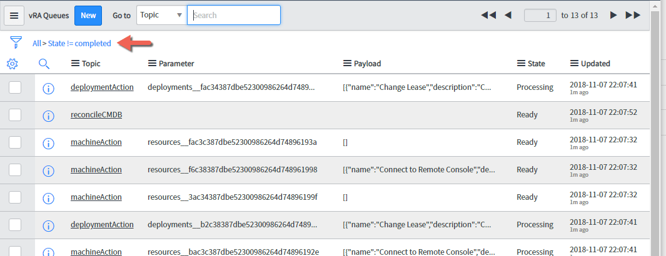This screenshot has width=666, height=256.
Task: Open the hamburger list controls menu
Action: point(14,16)
